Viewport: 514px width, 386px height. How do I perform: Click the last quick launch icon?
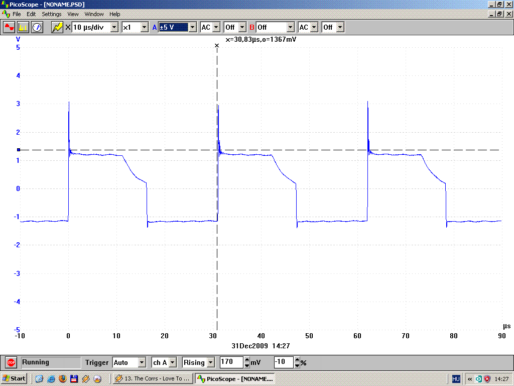[x=97, y=379]
